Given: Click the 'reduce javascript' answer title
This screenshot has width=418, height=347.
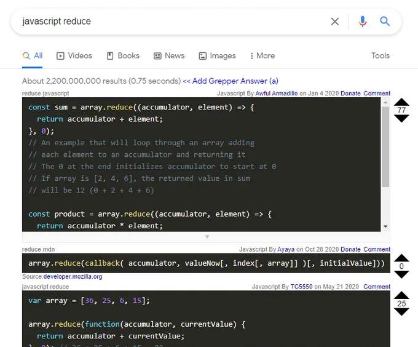Looking at the screenshot, I should (45, 94).
